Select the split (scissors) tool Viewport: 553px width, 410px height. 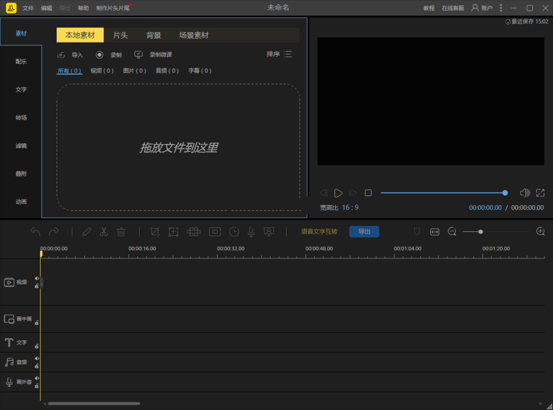coord(103,231)
